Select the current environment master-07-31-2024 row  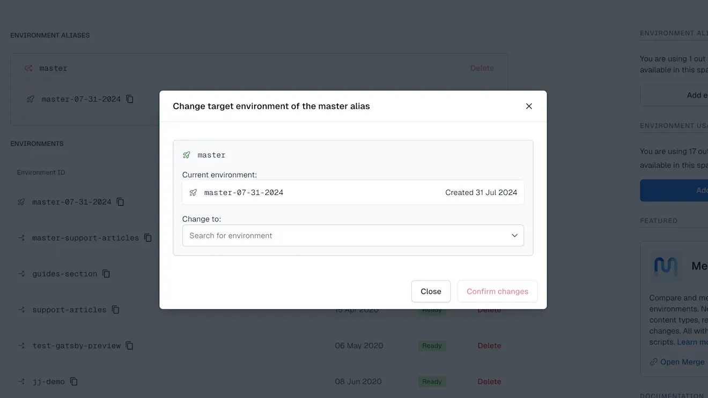click(x=353, y=192)
